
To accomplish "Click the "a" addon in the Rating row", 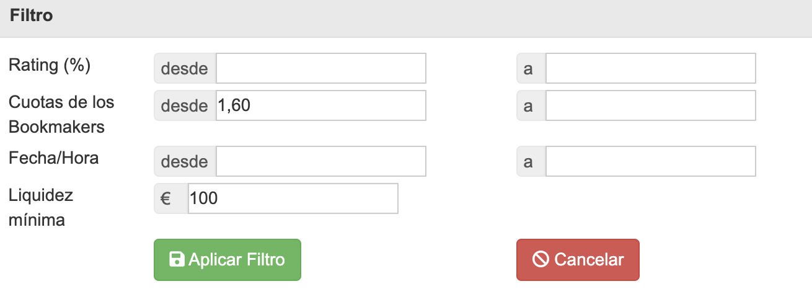I will (529, 68).
